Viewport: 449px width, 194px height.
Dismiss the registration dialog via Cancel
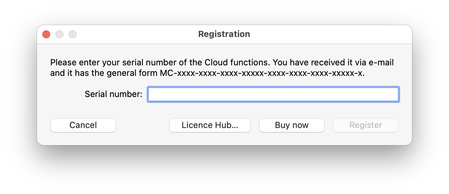coord(83,125)
